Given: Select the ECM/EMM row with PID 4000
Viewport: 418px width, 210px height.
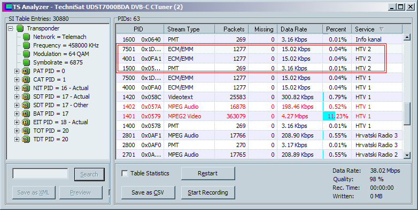Looking at the screenshot, I should pyautogui.click(x=259, y=87).
